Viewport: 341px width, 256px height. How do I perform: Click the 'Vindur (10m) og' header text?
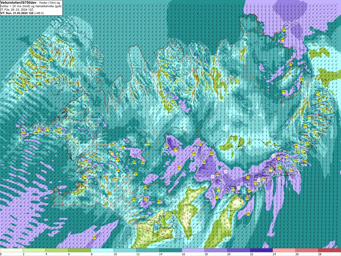[50, 2]
